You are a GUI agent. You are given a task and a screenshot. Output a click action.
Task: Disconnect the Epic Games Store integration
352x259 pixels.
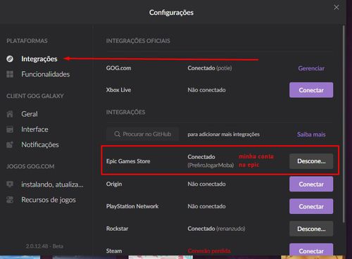tap(311, 161)
